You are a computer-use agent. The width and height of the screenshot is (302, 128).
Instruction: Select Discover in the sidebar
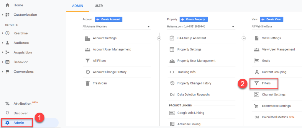pyautogui.click(x=21, y=113)
